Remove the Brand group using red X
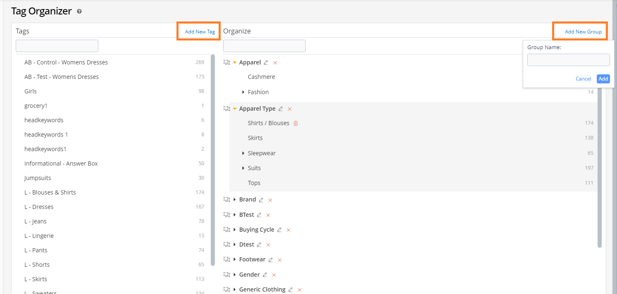Screen dimensions: 617x294 [x=270, y=200]
